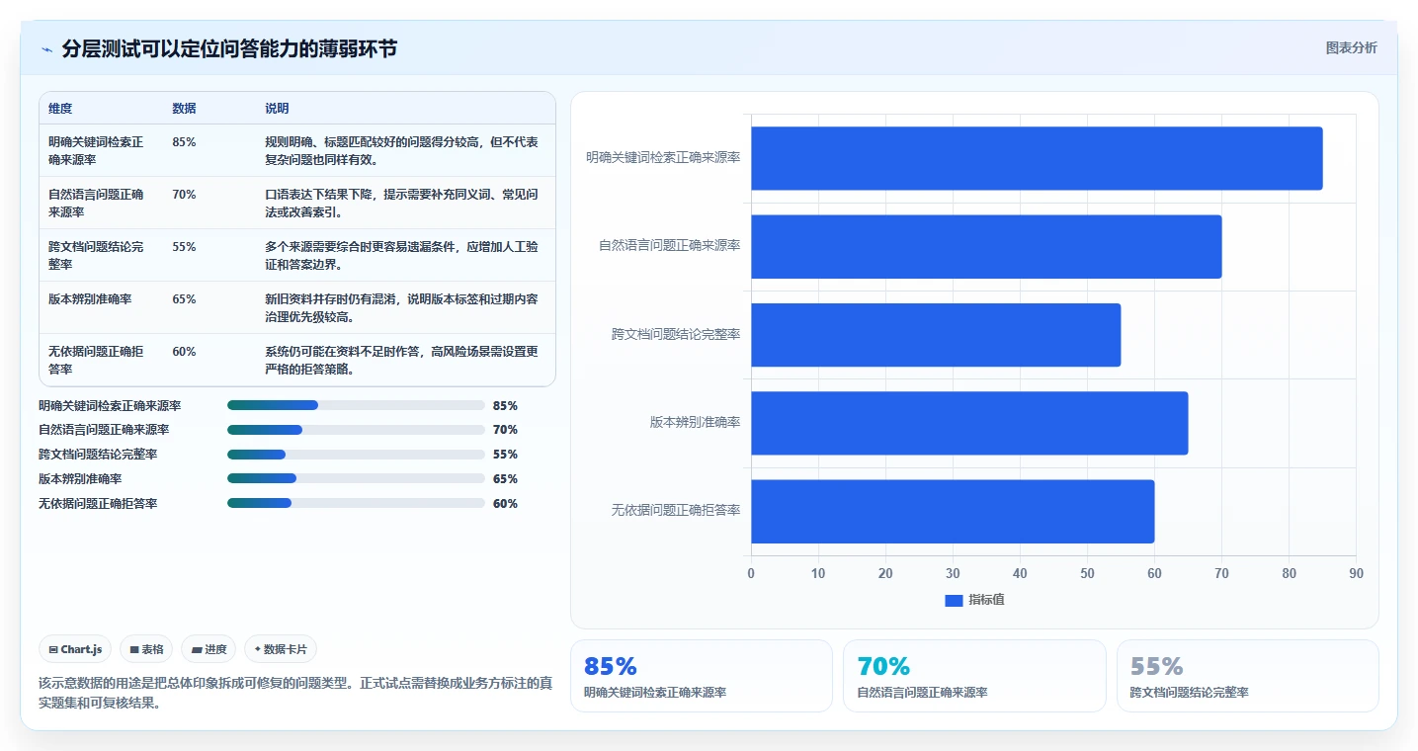This screenshot has width=1418, height=751.
Task: Click the chart bar for 明确关键词检索正确来源率
Action: tap(1037, 158)
